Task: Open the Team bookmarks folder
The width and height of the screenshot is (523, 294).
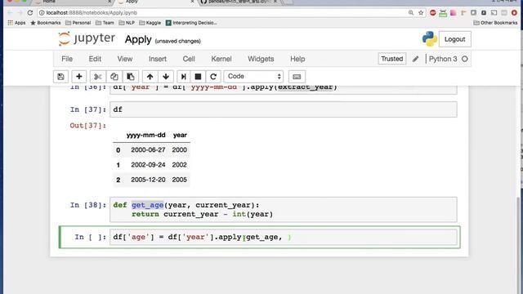Action: pyautogui.click(x=105, y=23)
